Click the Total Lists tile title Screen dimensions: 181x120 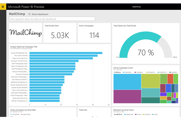(x=83, y=110)
